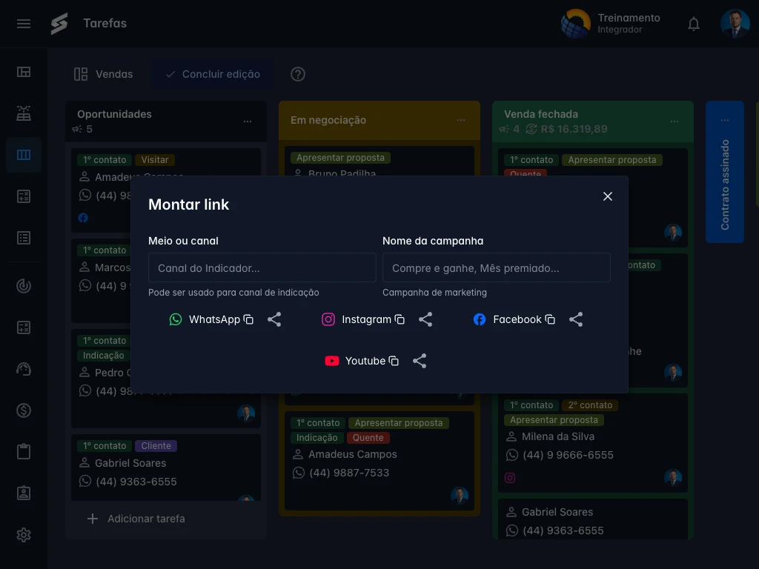Open the list icon in sidebar
The height and width of the screenshot is (569, 759).
24,238
